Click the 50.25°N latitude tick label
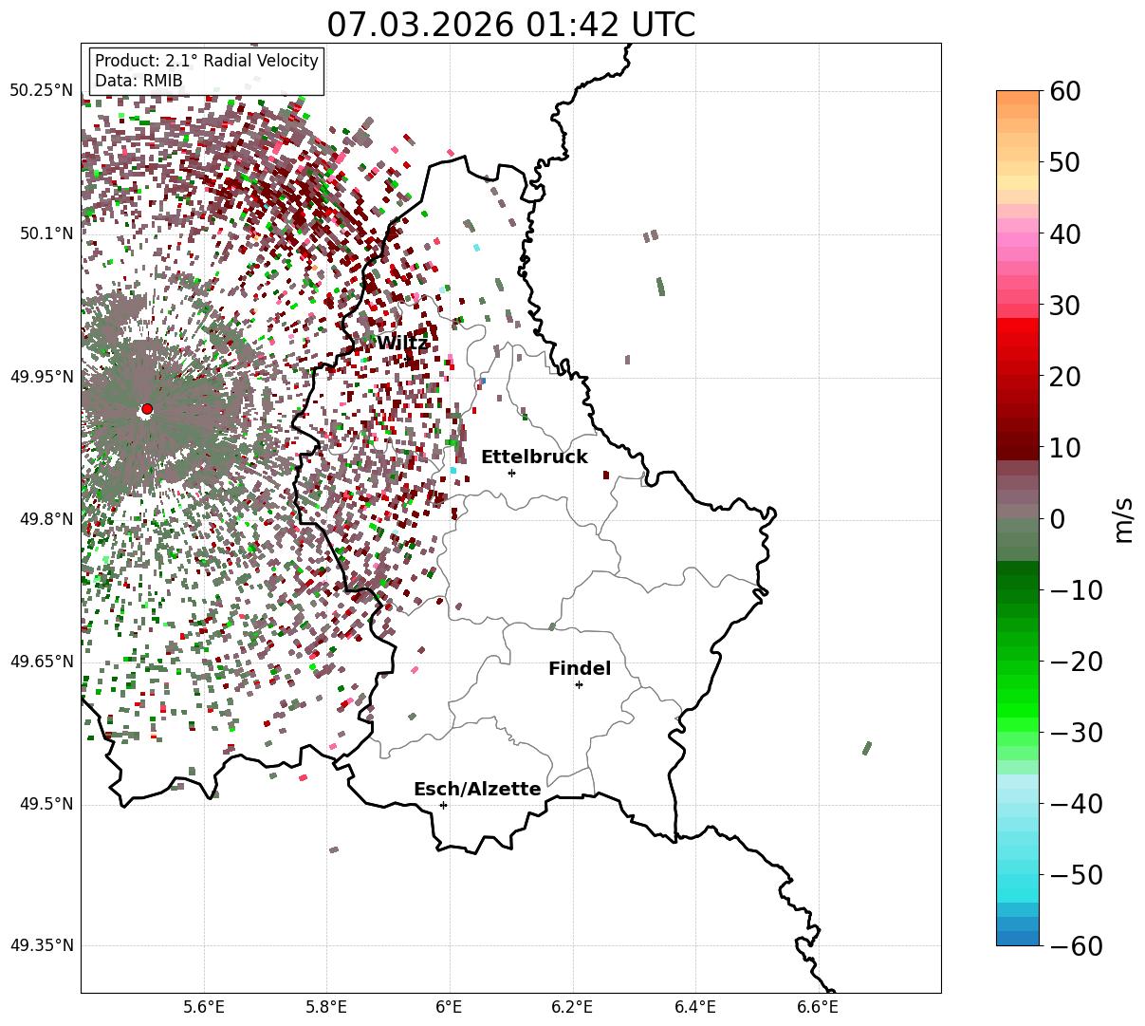Viewport: 1145px width, 1026px height. [x=41, y=90]
